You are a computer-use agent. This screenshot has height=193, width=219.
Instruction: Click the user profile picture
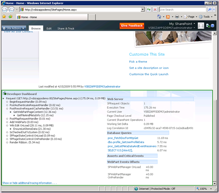[x=201, y=26]
